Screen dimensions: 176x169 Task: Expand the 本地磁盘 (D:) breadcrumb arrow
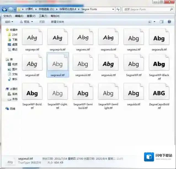coord(57,9)
